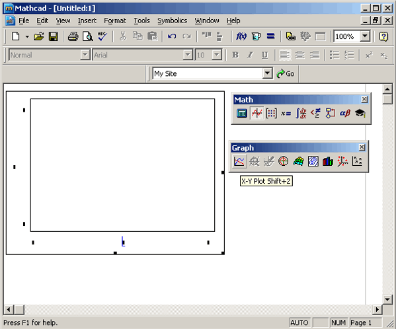Open the Insert menu

coord(87,20)
